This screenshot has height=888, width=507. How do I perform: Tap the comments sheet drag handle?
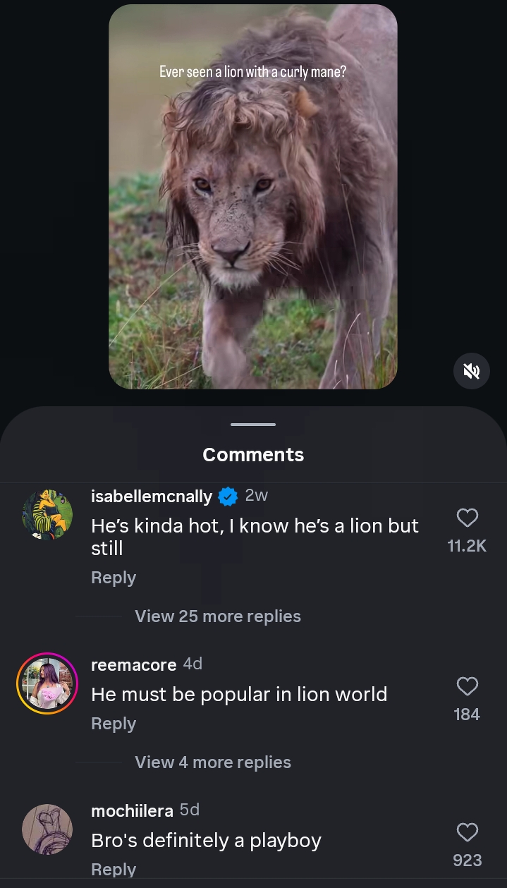click(x=253, y=425)
